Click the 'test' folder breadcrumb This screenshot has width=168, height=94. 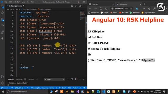tap(17, 9)
